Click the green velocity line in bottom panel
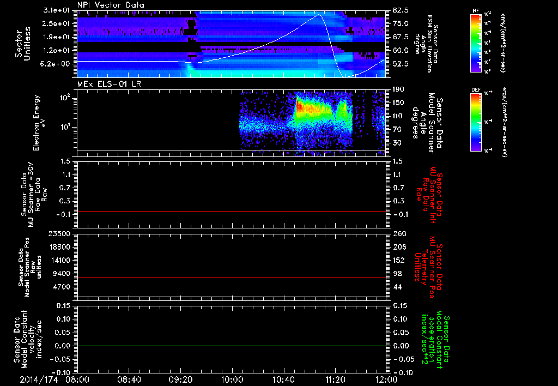The image size is (558, 386). pos(232,346)
